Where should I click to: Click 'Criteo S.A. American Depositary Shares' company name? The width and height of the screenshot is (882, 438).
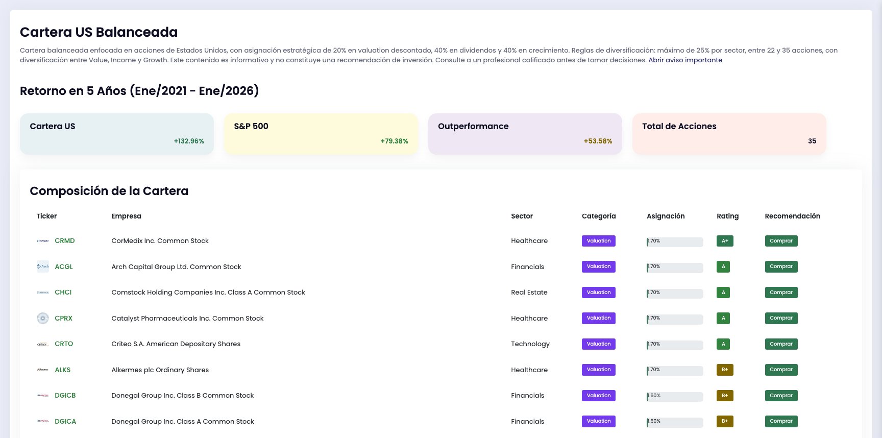pyautogui.click(x=176, y=344)
